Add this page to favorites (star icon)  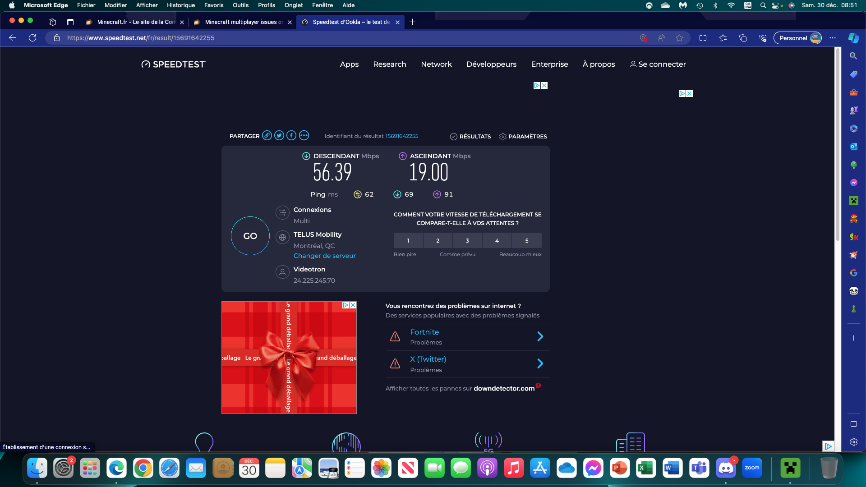(x=679, y=38)
